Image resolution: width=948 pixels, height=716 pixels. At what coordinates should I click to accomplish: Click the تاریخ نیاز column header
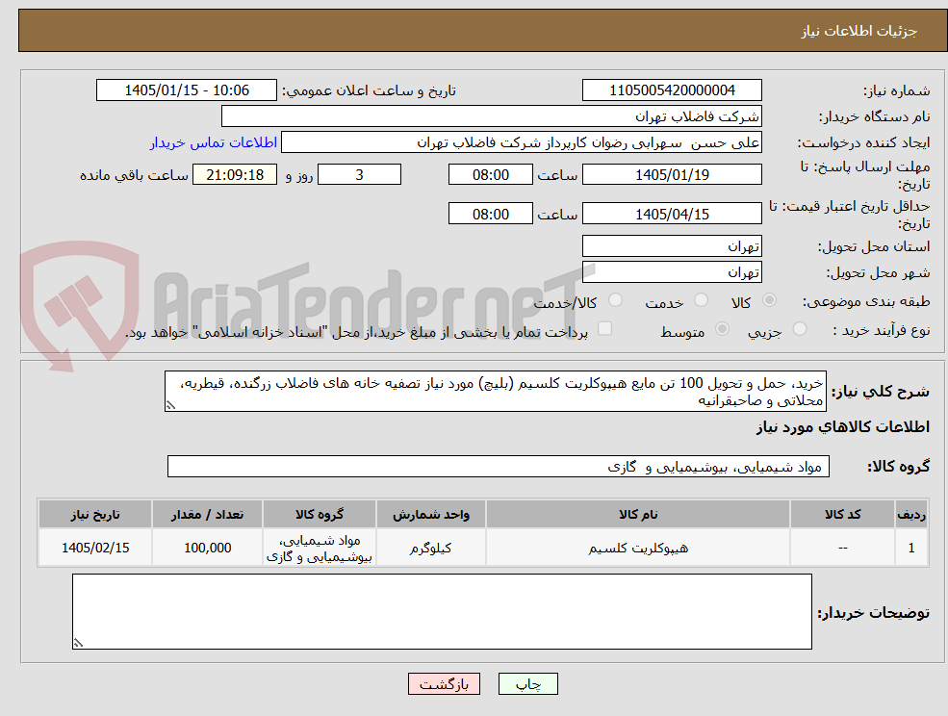pos(95,515)
